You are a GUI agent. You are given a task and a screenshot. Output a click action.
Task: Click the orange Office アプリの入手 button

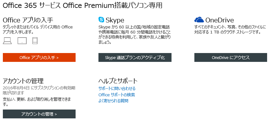click(39, 57)
